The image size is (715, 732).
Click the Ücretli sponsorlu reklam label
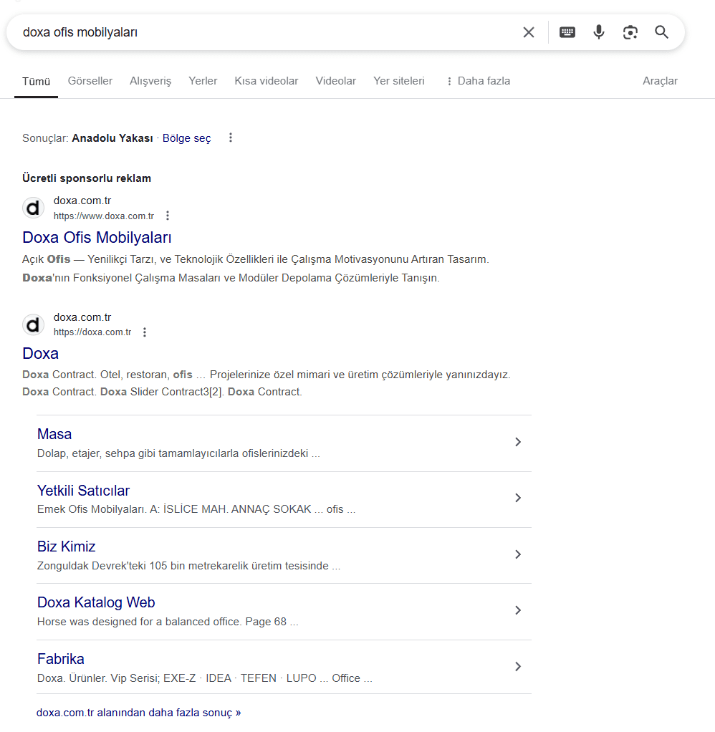tap(87, 178)
